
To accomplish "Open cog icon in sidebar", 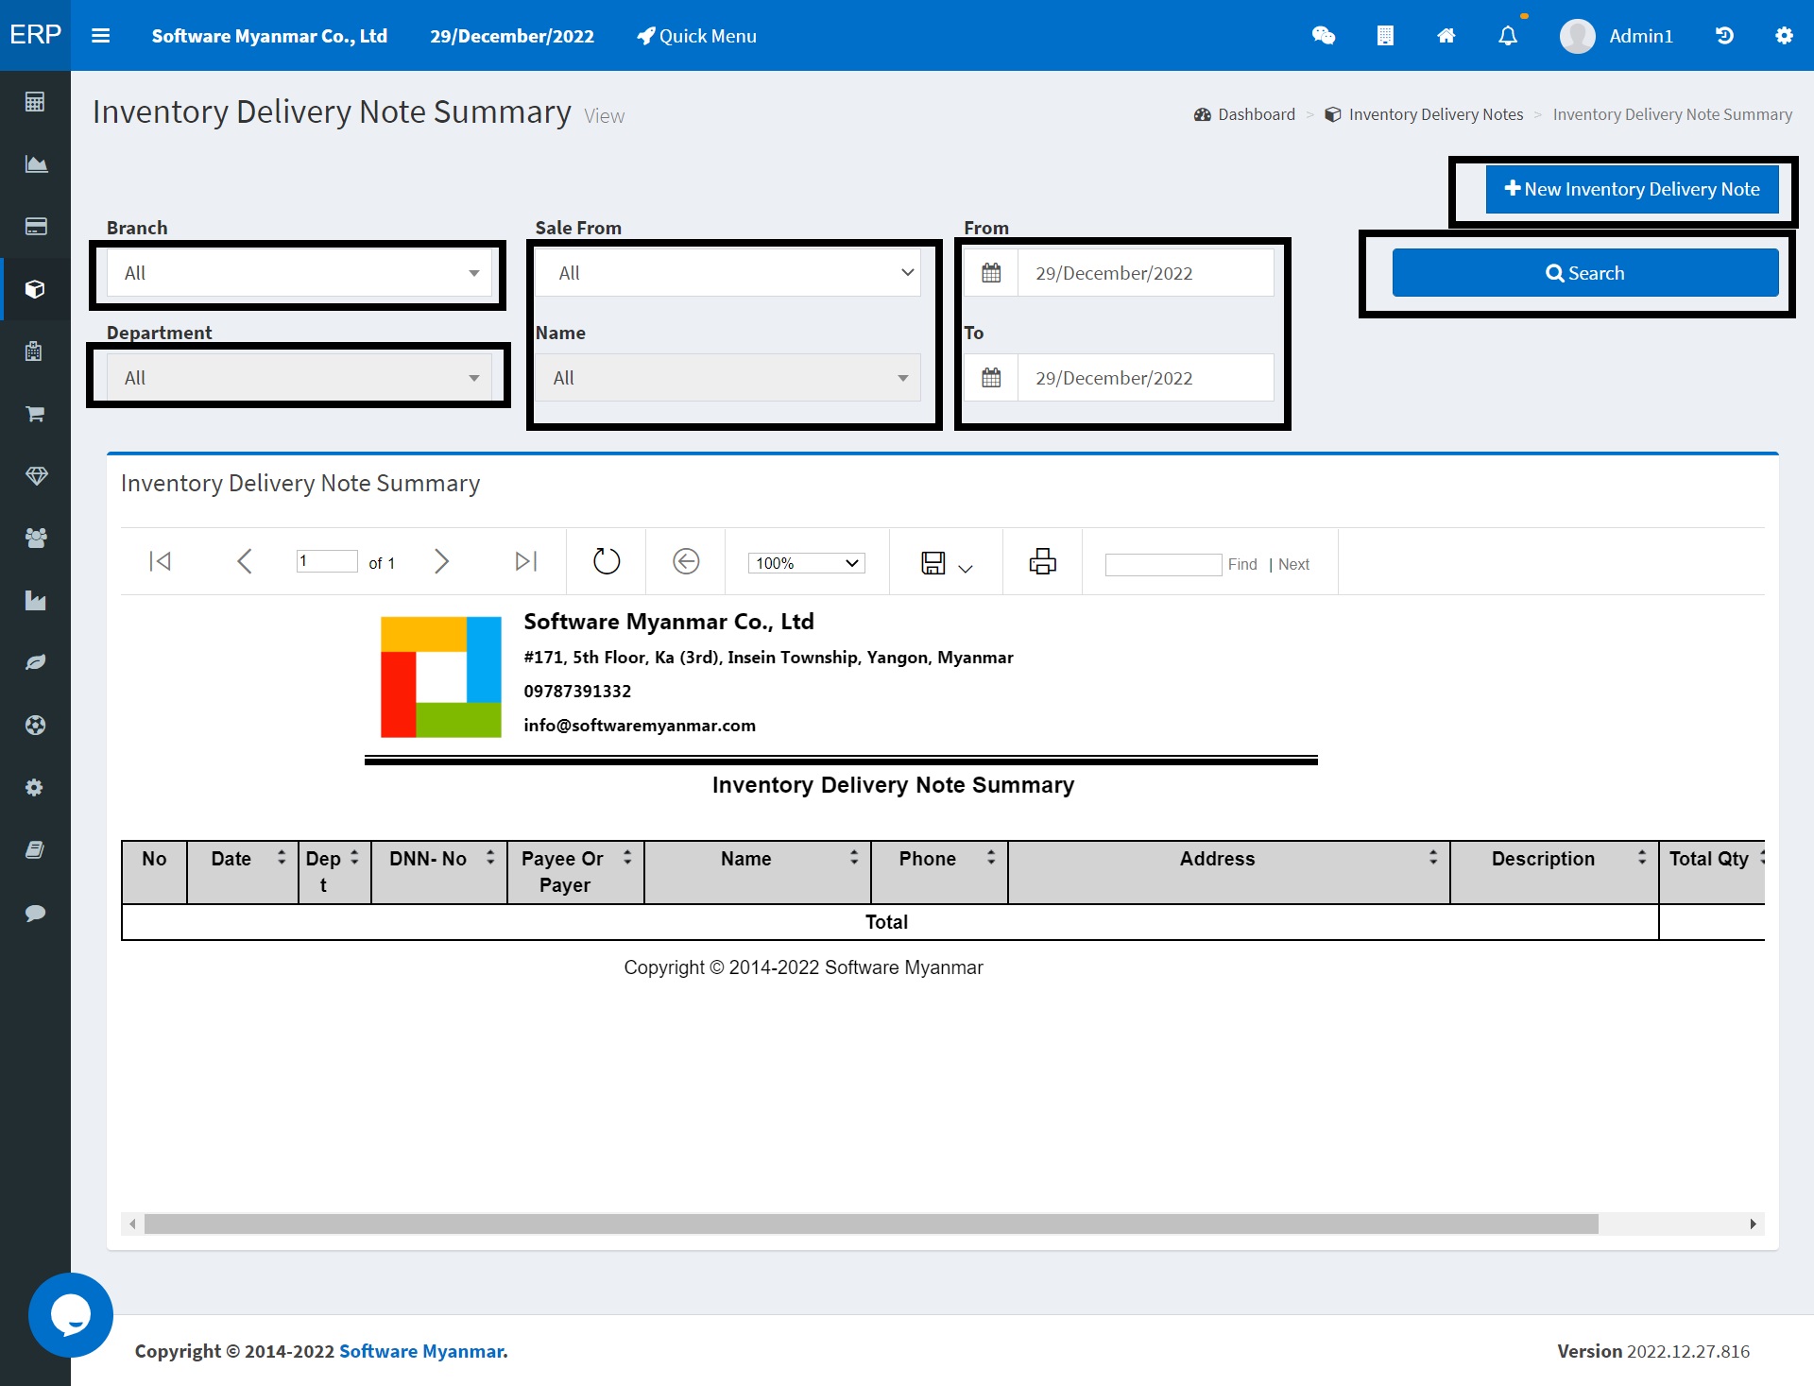I will (x=35, y=788).
